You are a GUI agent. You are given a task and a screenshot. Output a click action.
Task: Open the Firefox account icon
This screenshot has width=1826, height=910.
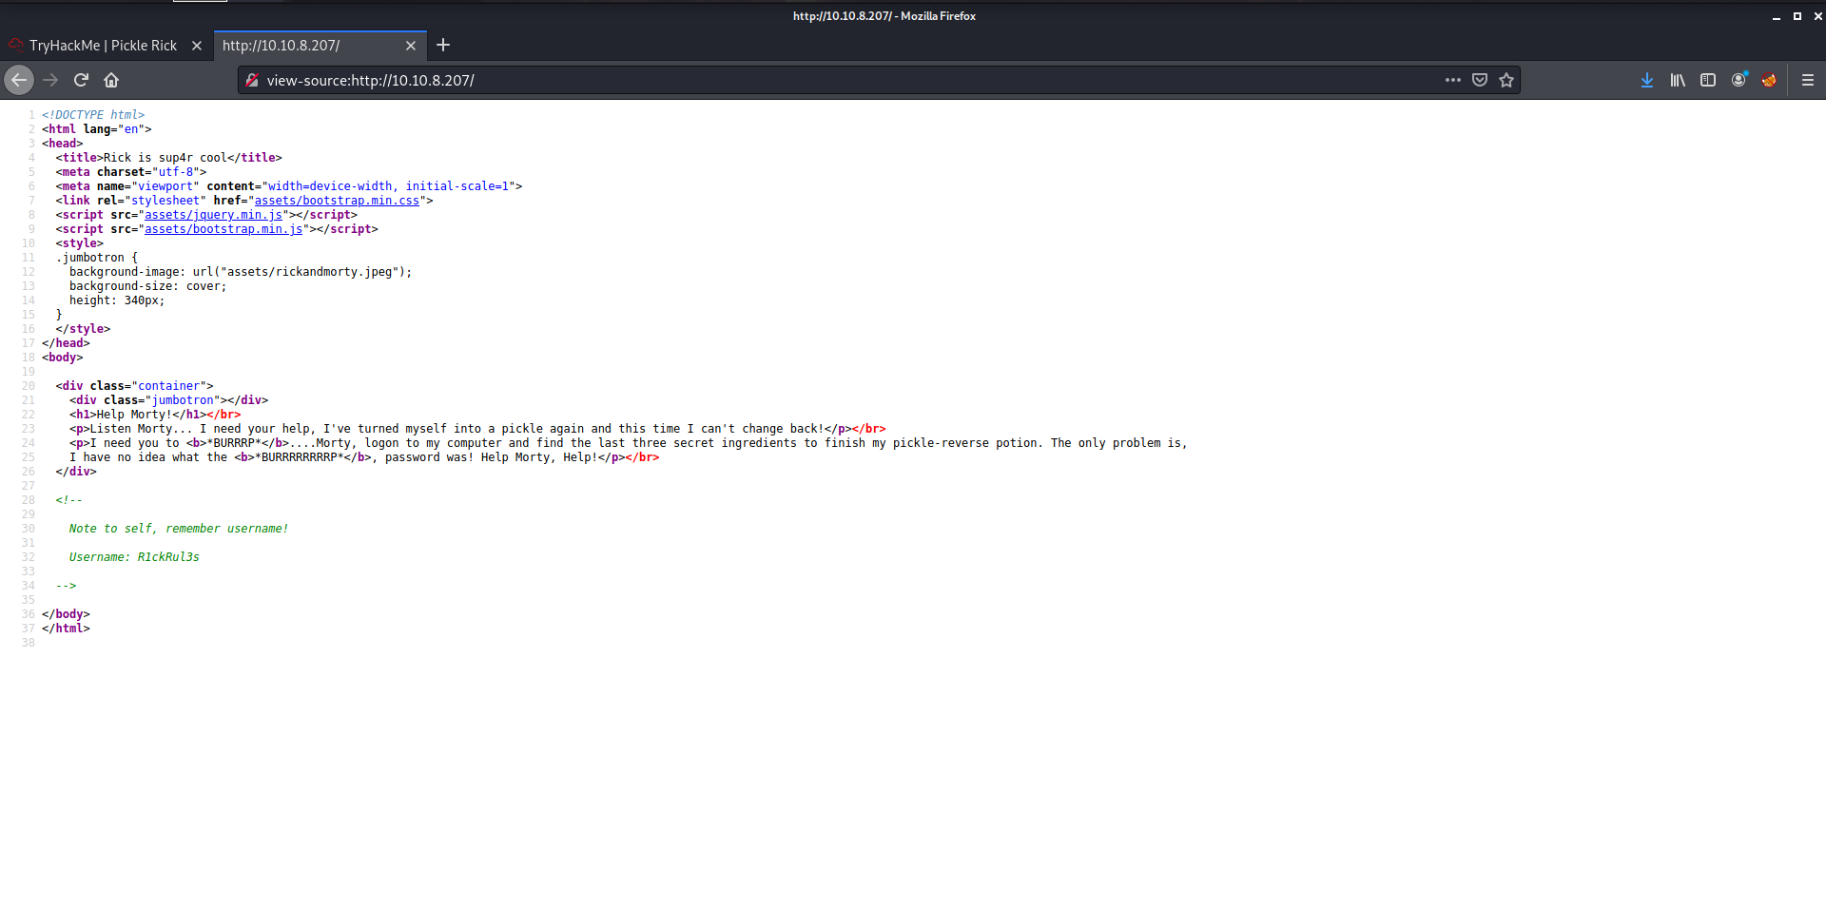click(1739, 80)
